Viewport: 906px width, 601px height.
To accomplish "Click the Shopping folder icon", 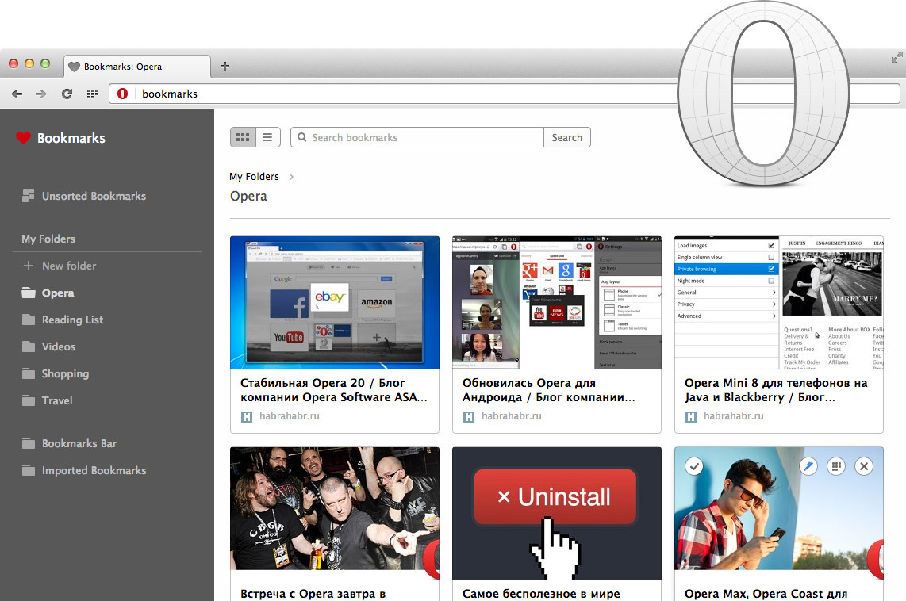I will (x=29, y=373).
